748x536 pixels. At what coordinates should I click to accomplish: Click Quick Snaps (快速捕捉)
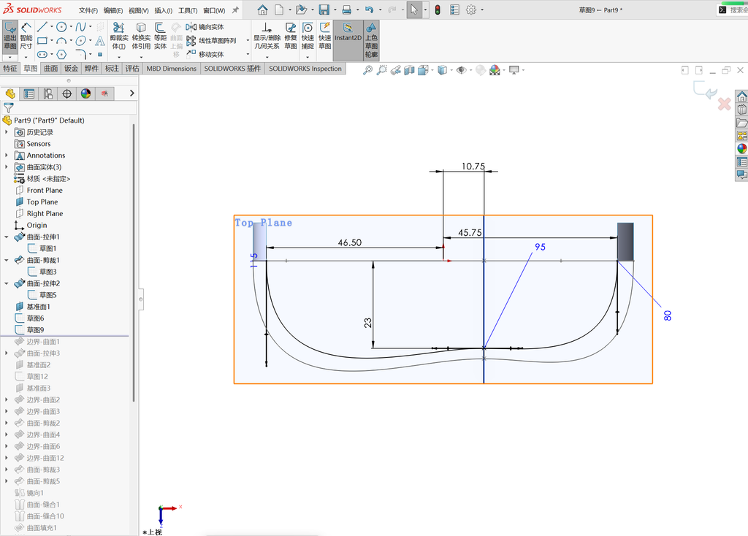[308, 36]
